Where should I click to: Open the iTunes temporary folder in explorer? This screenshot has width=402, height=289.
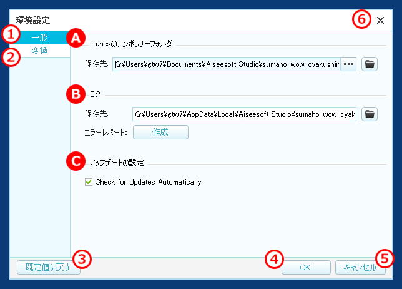[370, 64]
